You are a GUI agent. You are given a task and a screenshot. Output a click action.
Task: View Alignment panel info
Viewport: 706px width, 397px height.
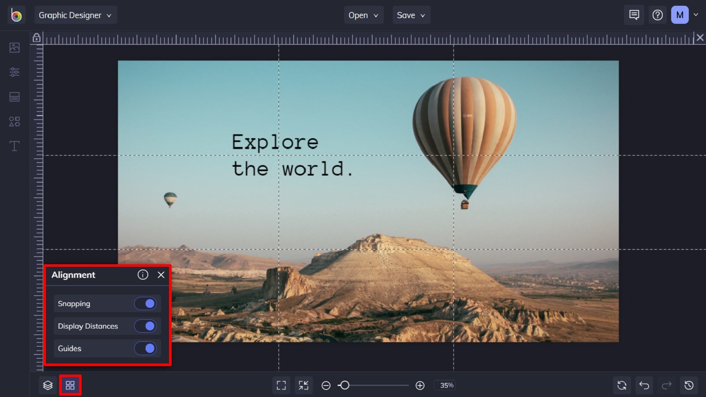[143, 275]
